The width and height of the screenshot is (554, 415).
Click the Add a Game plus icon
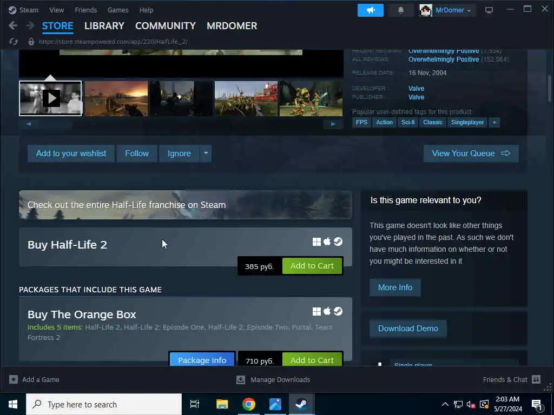tap(14, 379)
